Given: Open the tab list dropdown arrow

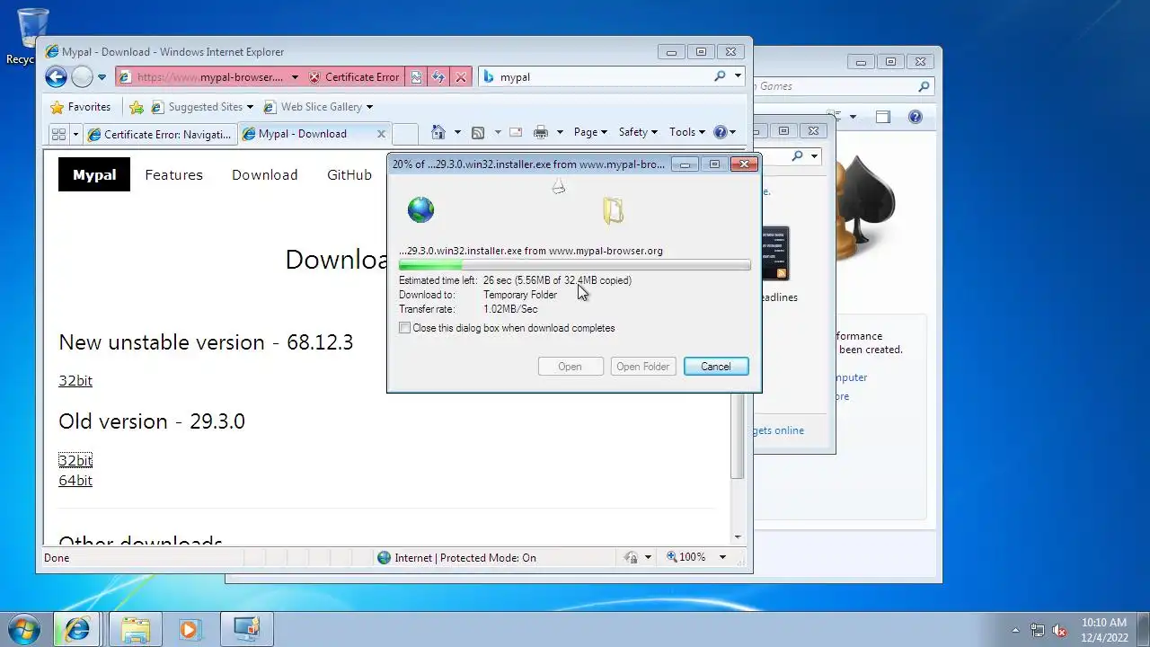Looking at the screenshot, I should 75,134.
